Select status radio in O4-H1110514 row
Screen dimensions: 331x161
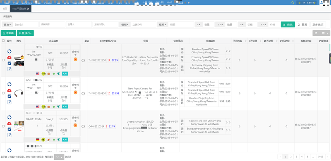[83, 126]
